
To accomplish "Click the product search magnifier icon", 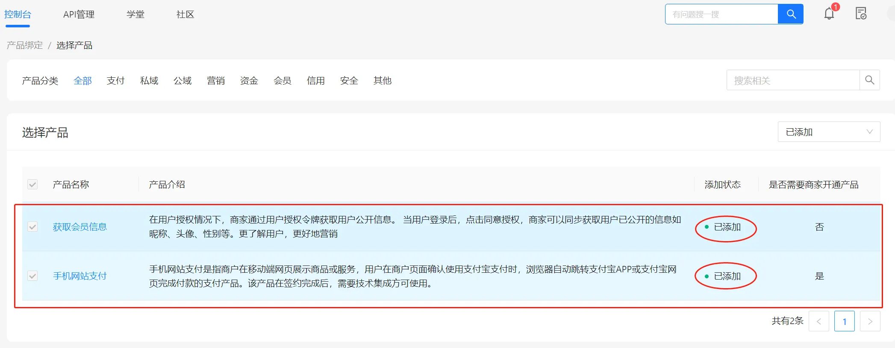I will tap(869, 80).
